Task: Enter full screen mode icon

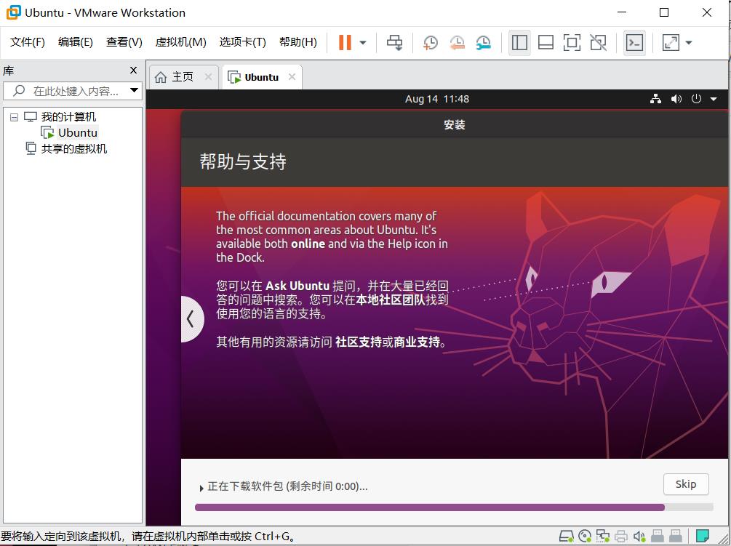Action: (572, 42)
